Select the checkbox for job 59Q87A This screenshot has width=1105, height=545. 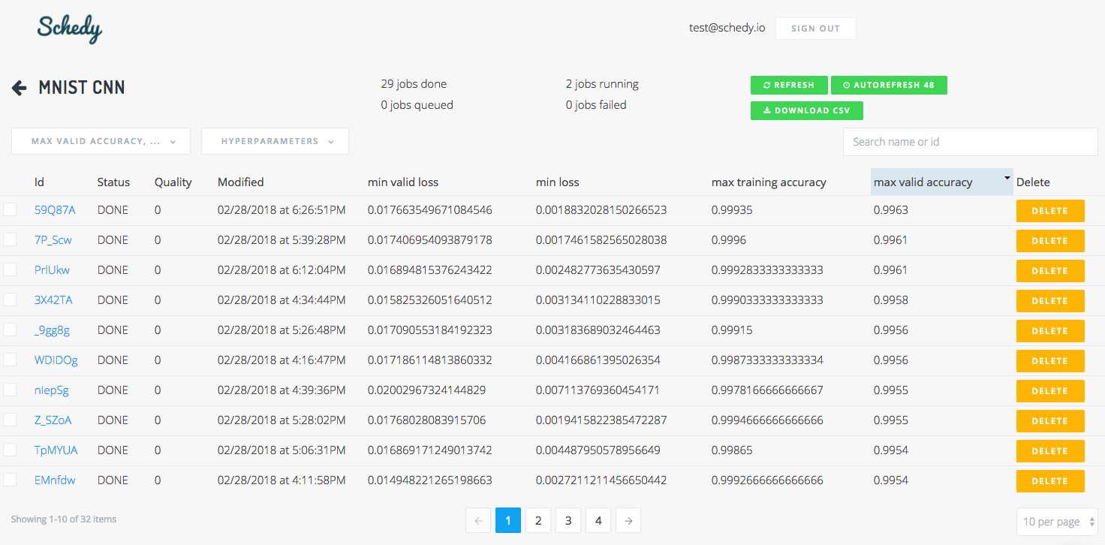11,210
